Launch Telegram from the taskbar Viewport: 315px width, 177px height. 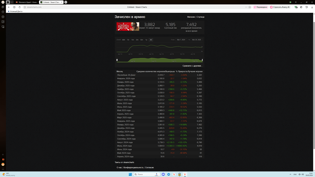click(169, 174)
